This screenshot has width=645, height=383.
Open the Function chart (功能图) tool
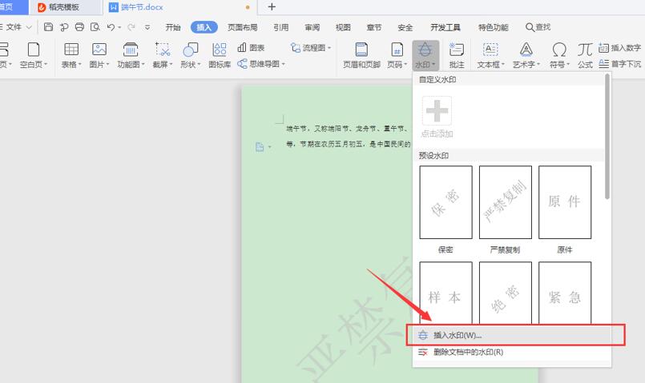click(x=131, y=55)
